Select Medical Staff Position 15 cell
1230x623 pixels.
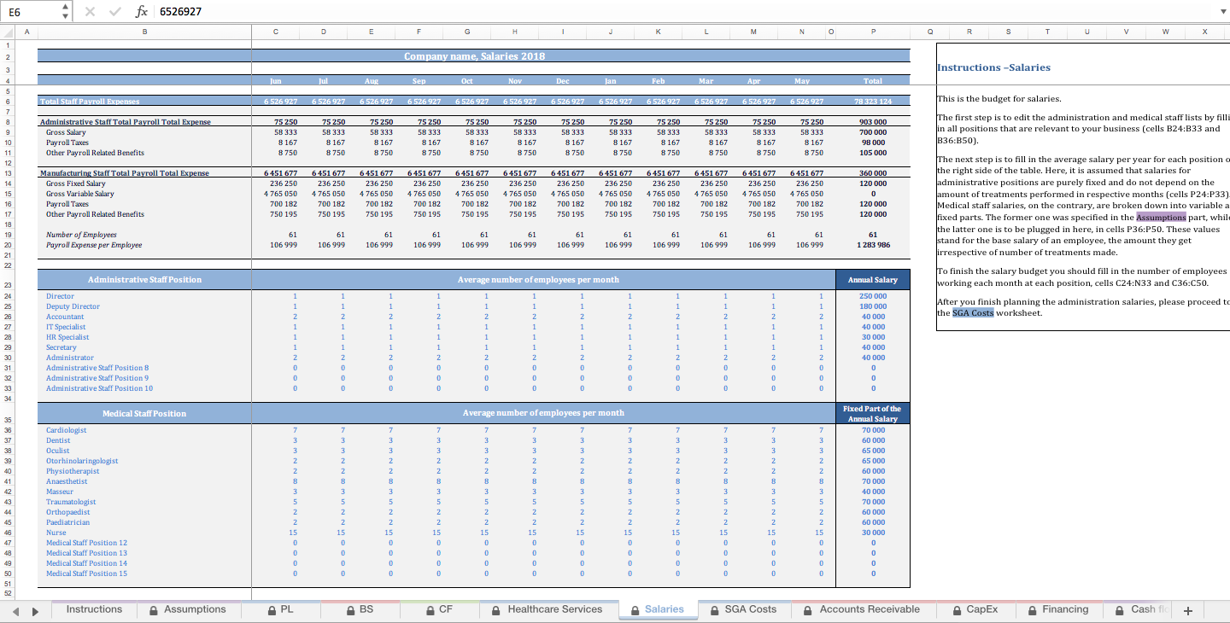point(144,574)
